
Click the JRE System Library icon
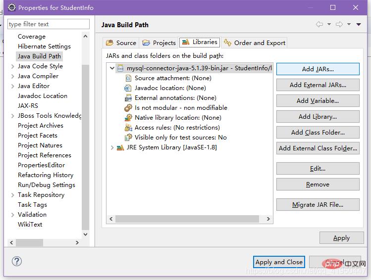(x=120, y=147)
